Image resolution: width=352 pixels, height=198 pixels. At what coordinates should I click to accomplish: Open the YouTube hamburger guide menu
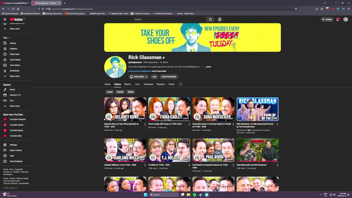tap(5, 19)
